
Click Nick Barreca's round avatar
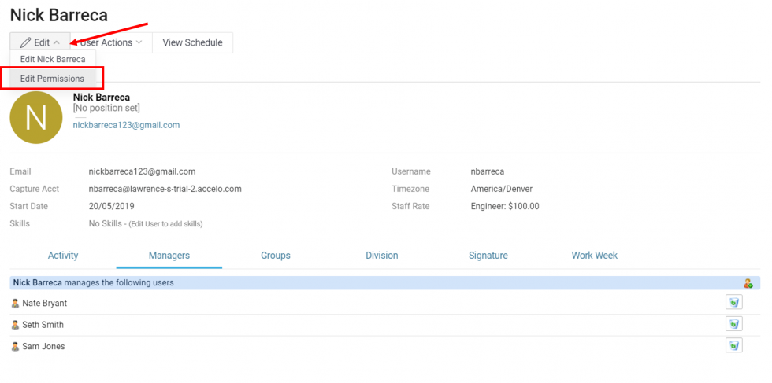(36, 118)
